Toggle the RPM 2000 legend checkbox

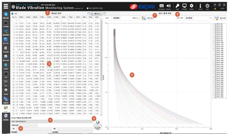coord(215,63)
